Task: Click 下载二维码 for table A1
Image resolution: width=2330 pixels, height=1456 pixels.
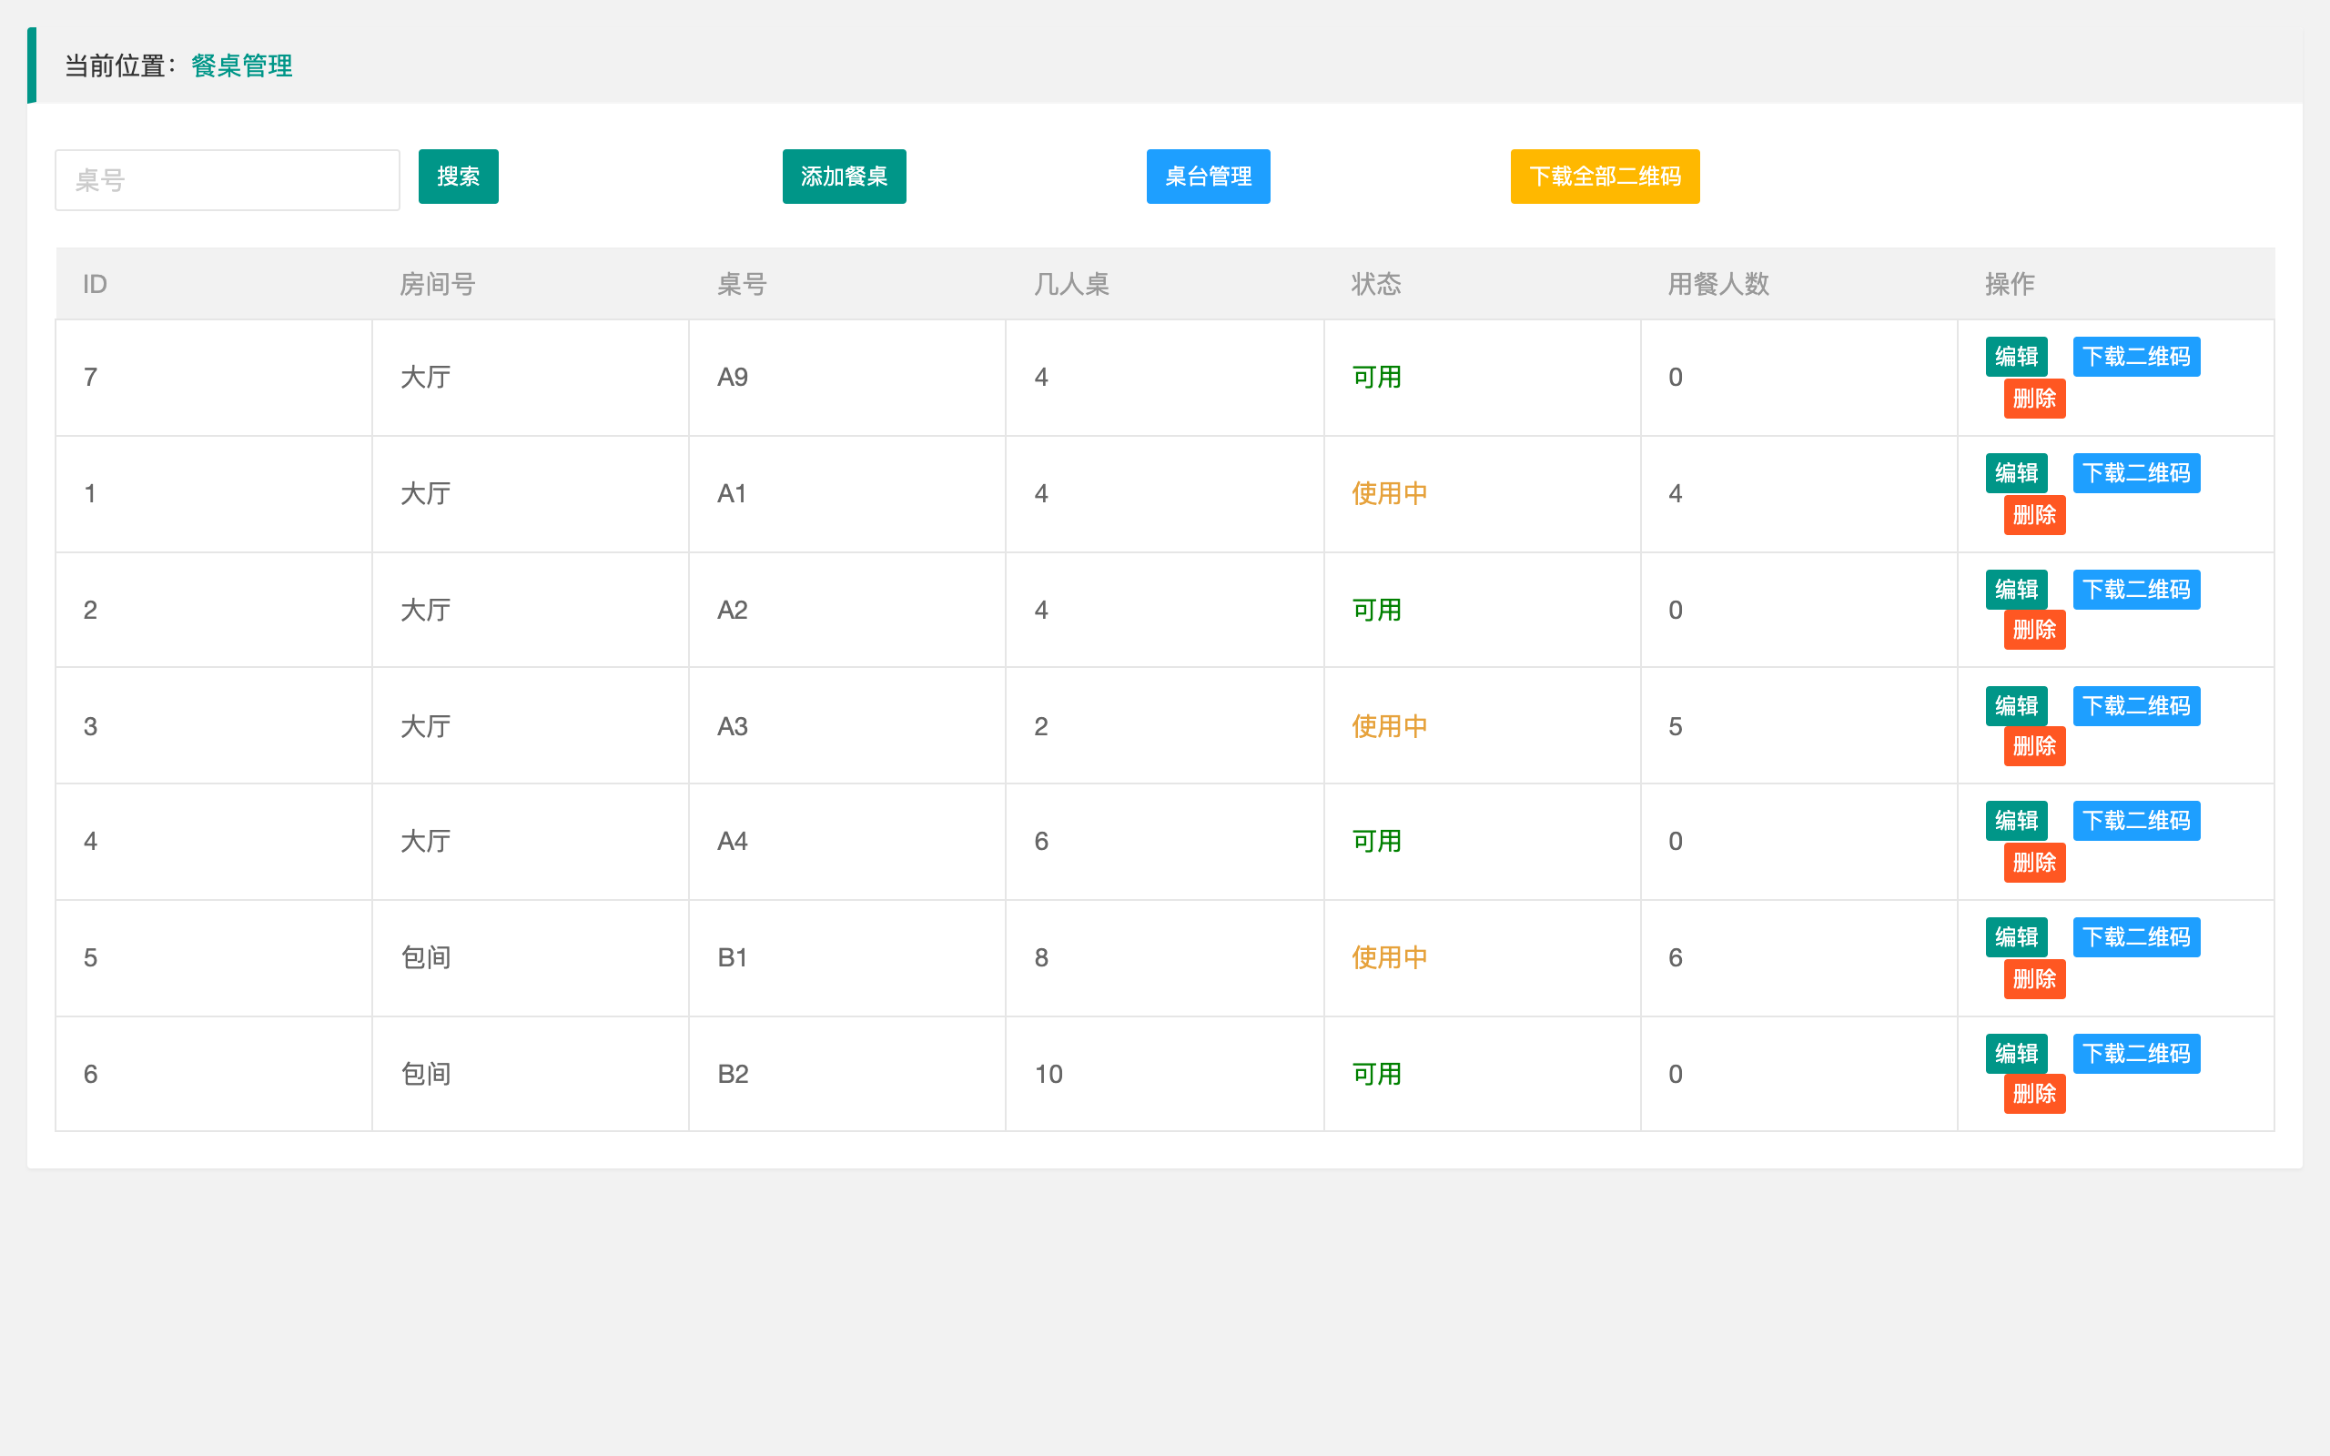Action: [x=2136, y=473]
